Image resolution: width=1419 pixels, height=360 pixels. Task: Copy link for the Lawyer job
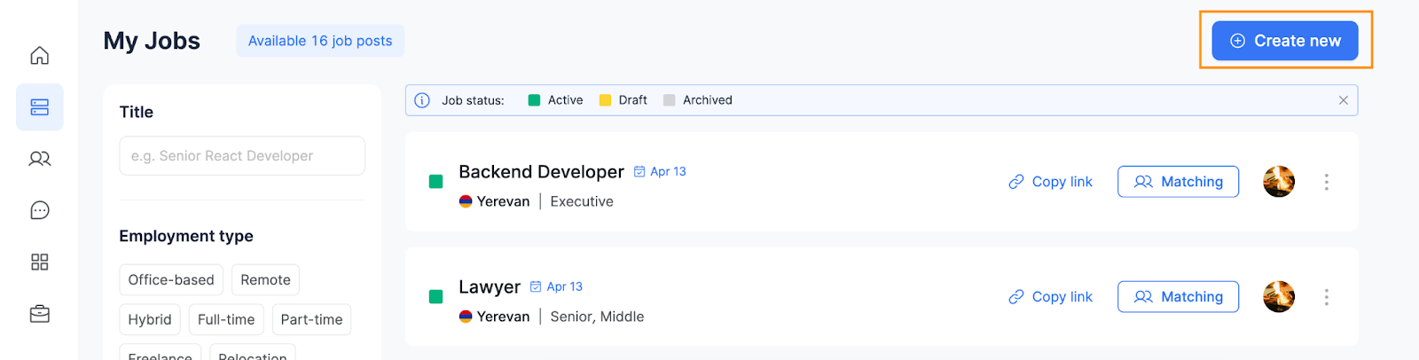[x=1051, y=297]
